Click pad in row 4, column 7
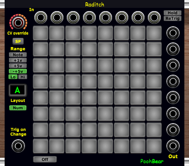Viewport: 189px width, 166px height. coord(138,81)
